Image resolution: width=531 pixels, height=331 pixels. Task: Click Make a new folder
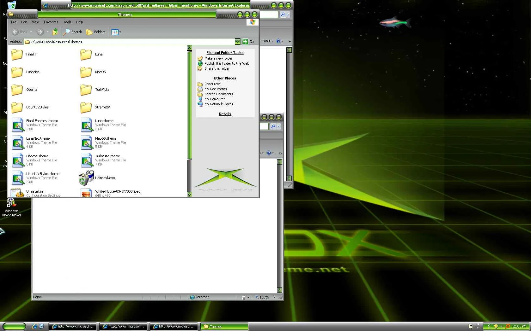tap(218, 58)
